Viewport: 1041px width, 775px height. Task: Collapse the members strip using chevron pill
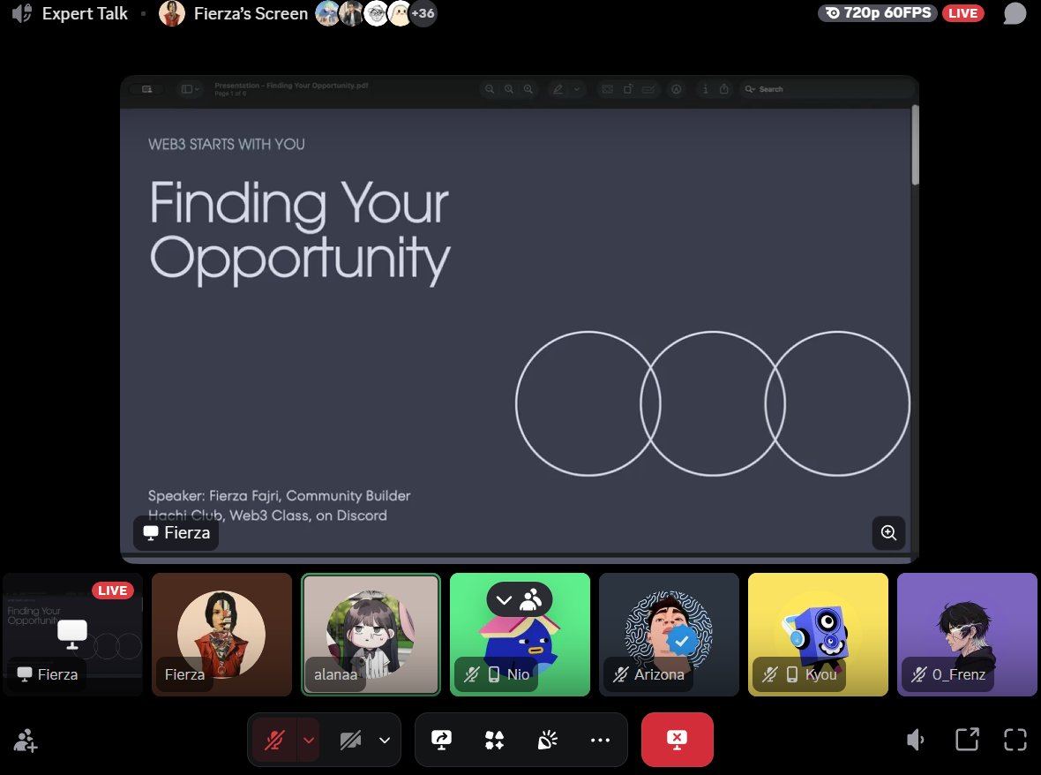tap(519, 599)
